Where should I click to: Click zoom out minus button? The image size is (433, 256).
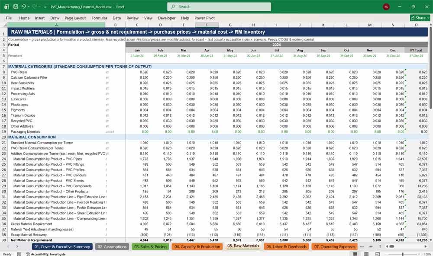tap(386, 254)
